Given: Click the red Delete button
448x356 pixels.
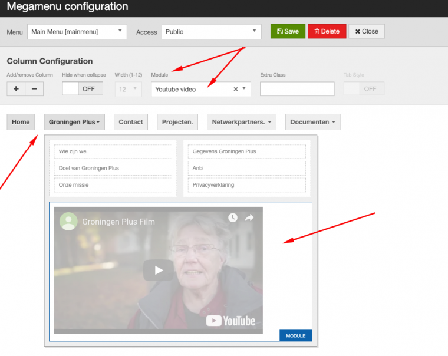Looking at the screenshot, I should coord(327,32).
